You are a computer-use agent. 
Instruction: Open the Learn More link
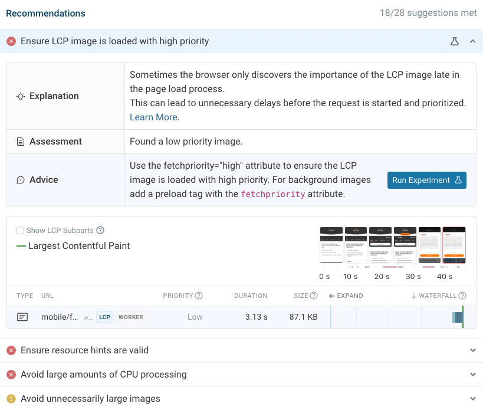click(153, 117)
